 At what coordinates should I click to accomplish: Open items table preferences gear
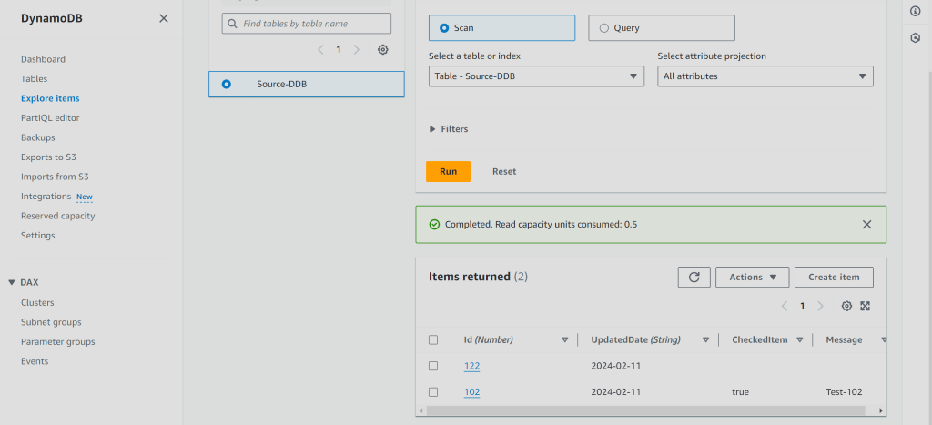(x=846, y=307)
